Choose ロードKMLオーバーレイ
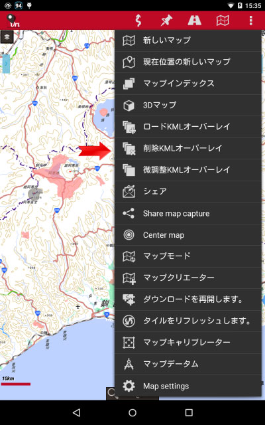Viewport: 265px width, 425px height. click(188, 127)
